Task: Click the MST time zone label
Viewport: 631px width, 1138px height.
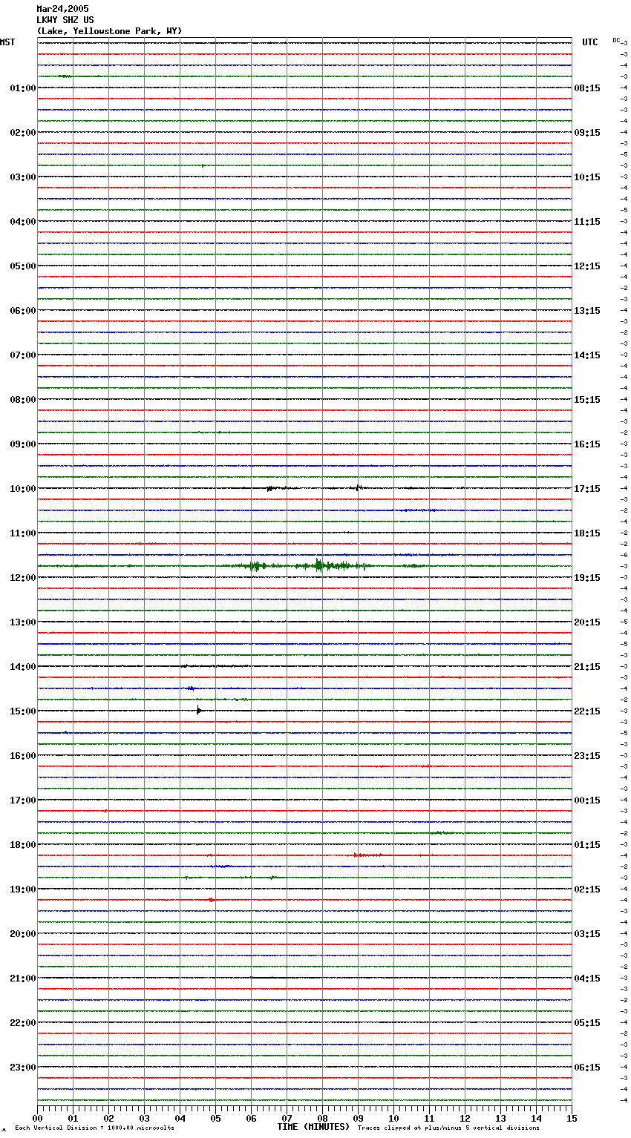Action: [7, 42]
